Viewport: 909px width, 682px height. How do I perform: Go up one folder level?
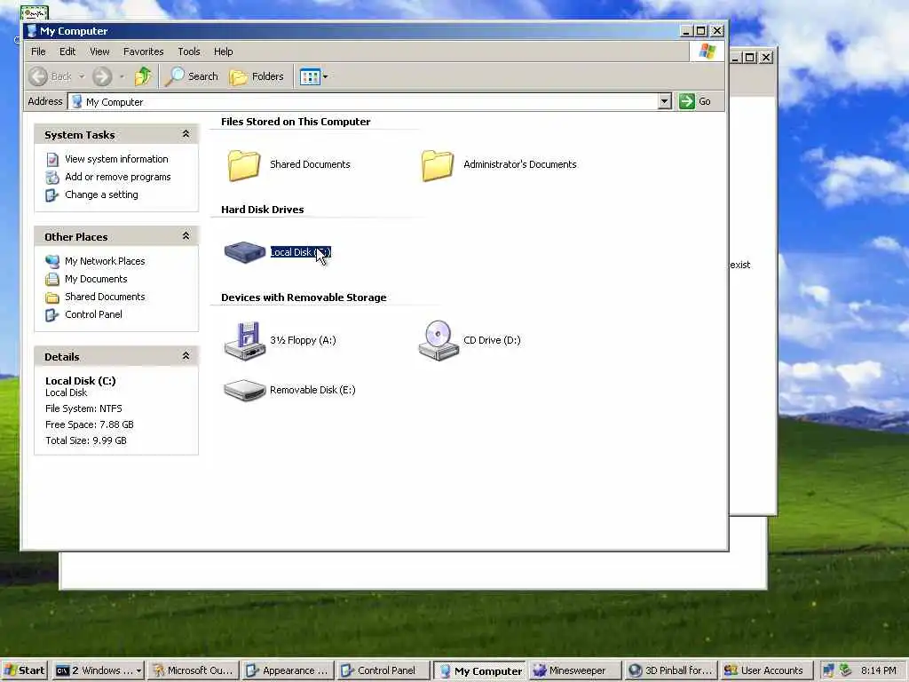tap(143, 76)
